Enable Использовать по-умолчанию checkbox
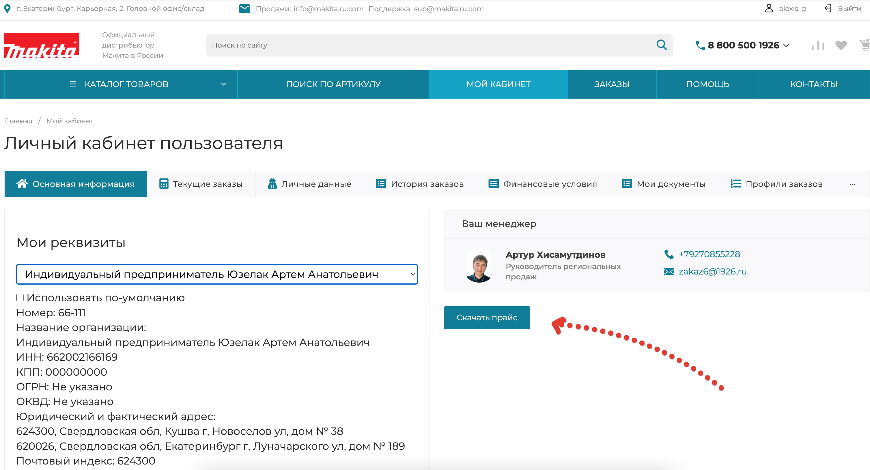 (x=20, y=297)
